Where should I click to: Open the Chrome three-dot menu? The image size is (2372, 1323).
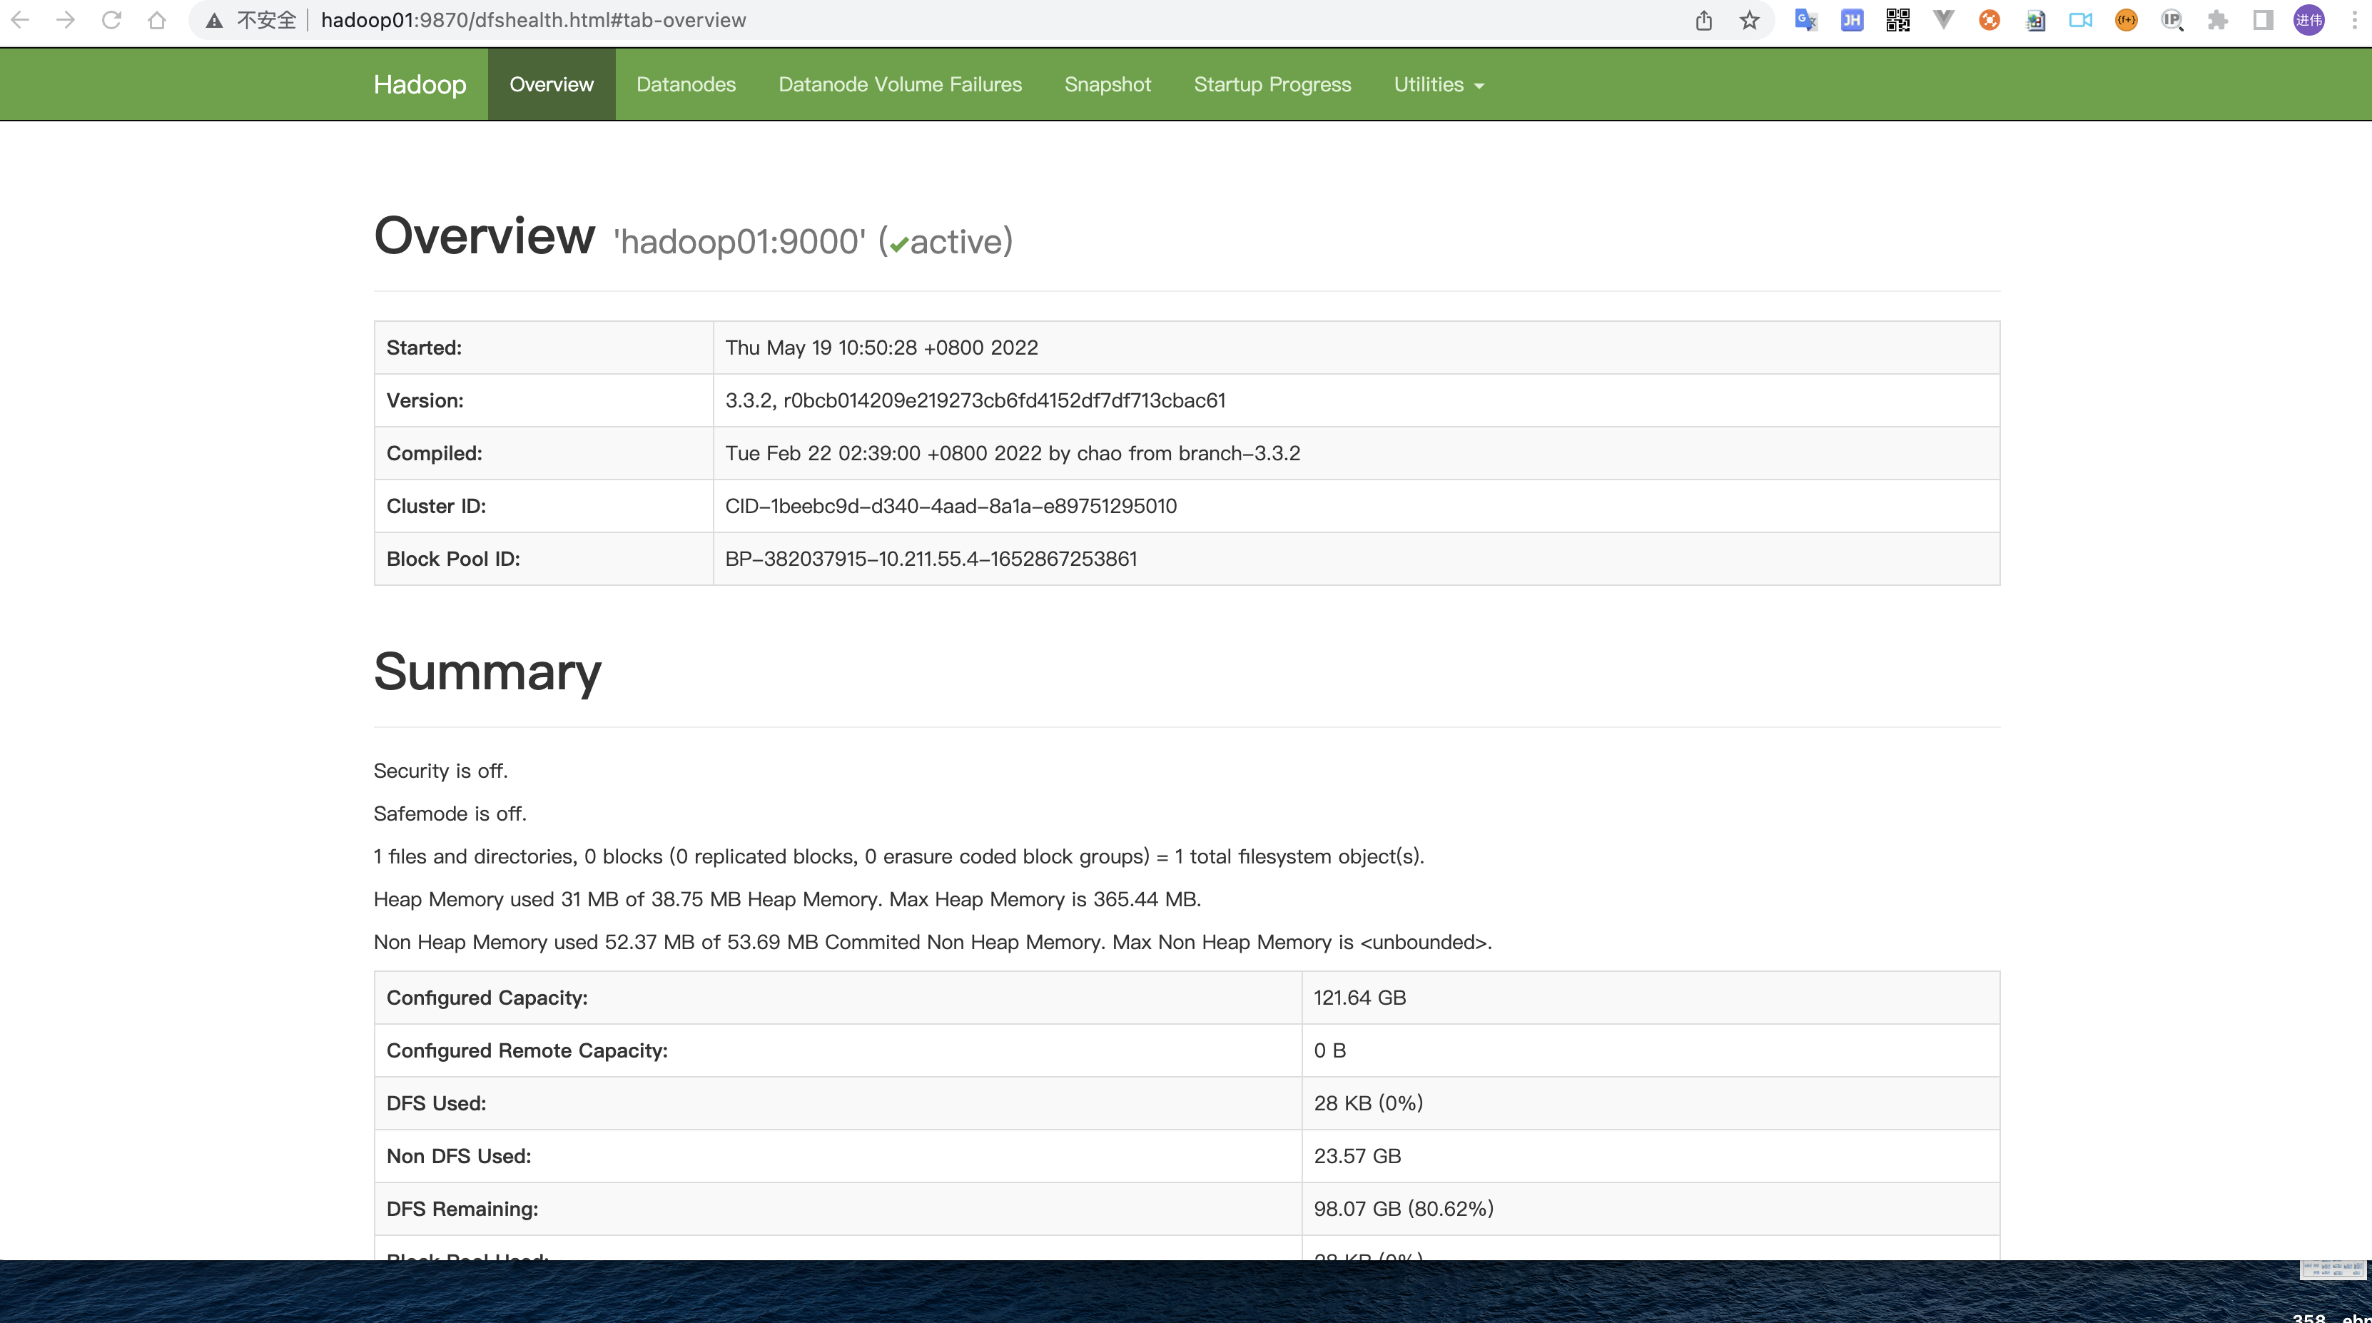(2353, 20)
